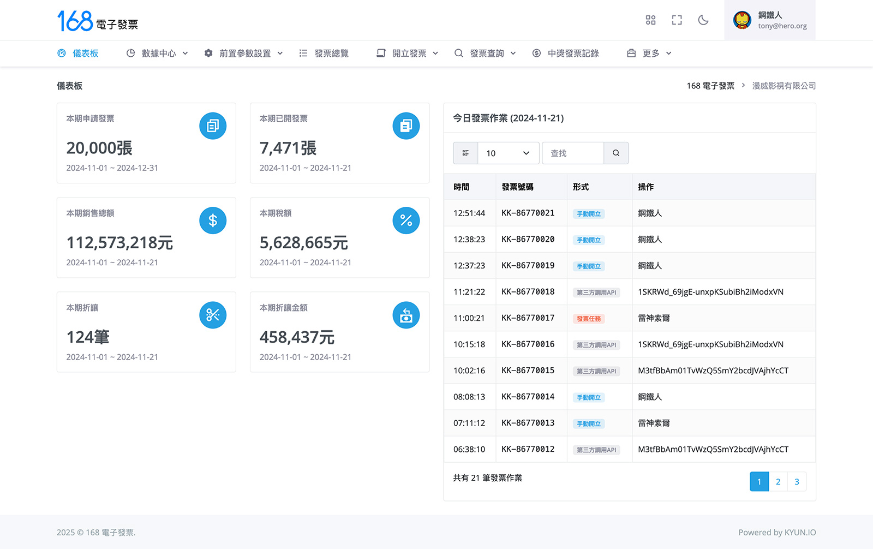Expand the 數據中心 menu

[157, 53]
